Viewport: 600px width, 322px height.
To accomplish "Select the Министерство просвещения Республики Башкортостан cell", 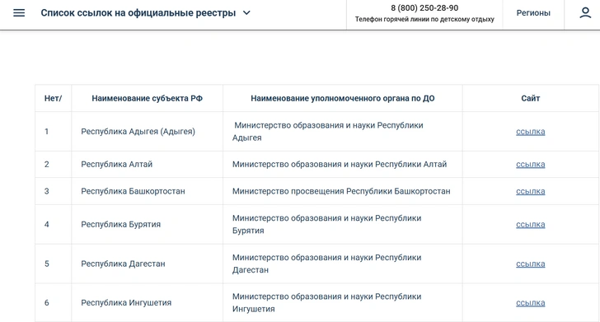I will [x=343, y=191].
